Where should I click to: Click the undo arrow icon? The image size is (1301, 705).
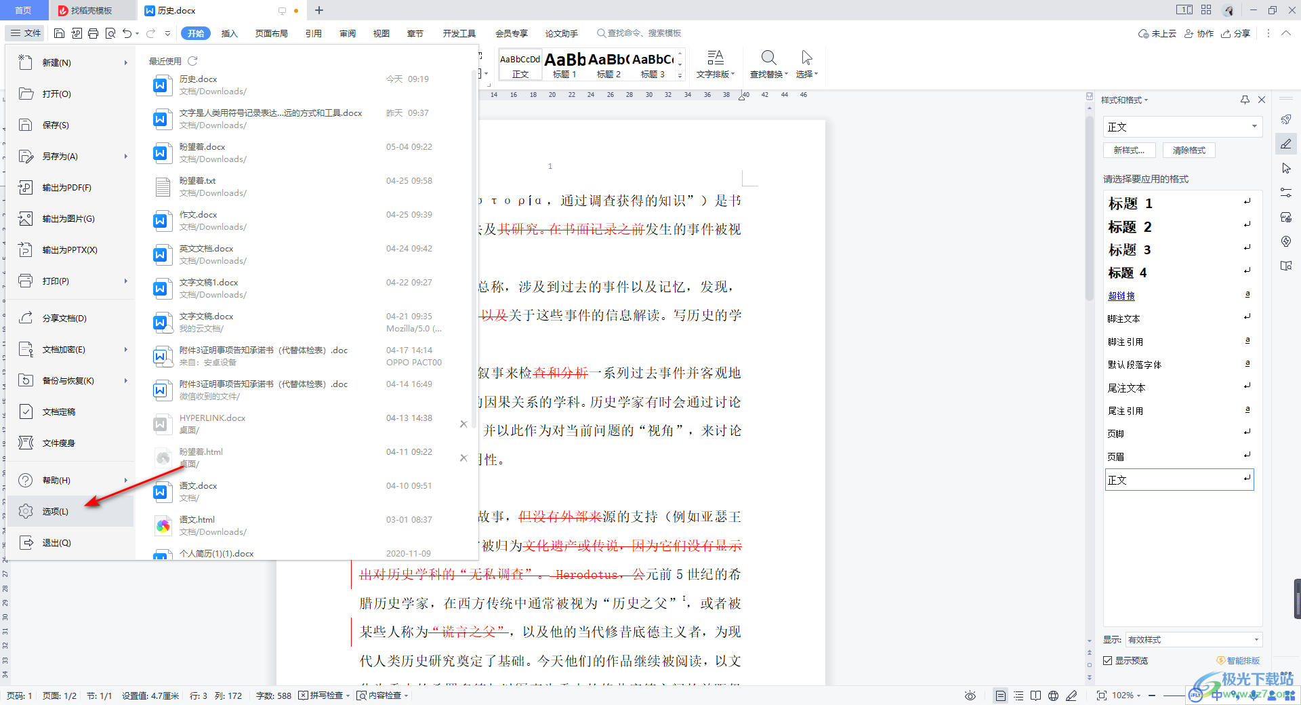tap(127, 33)
